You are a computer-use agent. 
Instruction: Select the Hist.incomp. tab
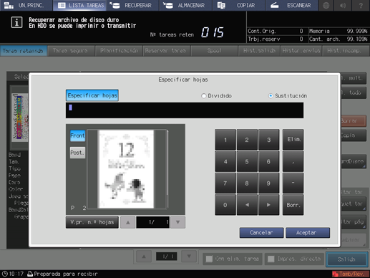345,51
